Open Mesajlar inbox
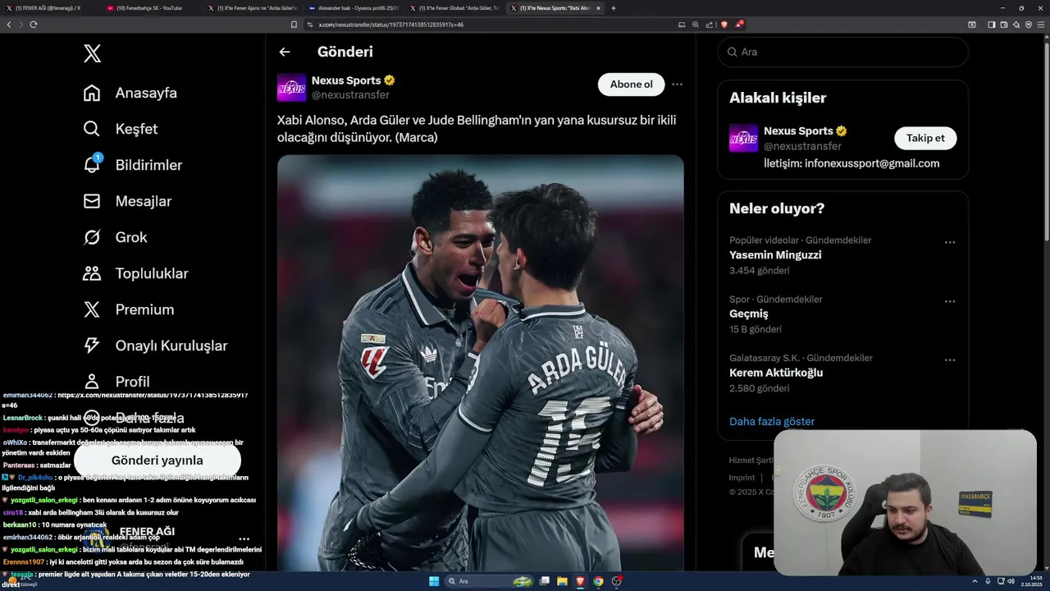1050x591 pixels. 127,201
